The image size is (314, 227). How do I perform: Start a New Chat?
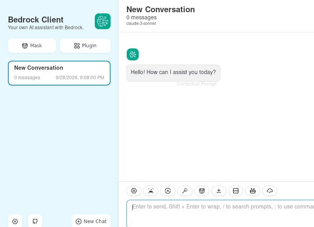click(x=91, y=221)
